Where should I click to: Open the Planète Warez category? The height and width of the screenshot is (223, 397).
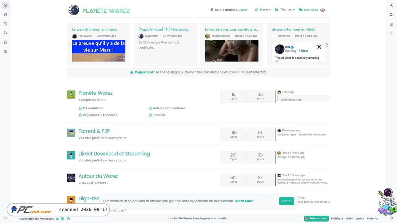pyautogui.click(x=95, y=93)
